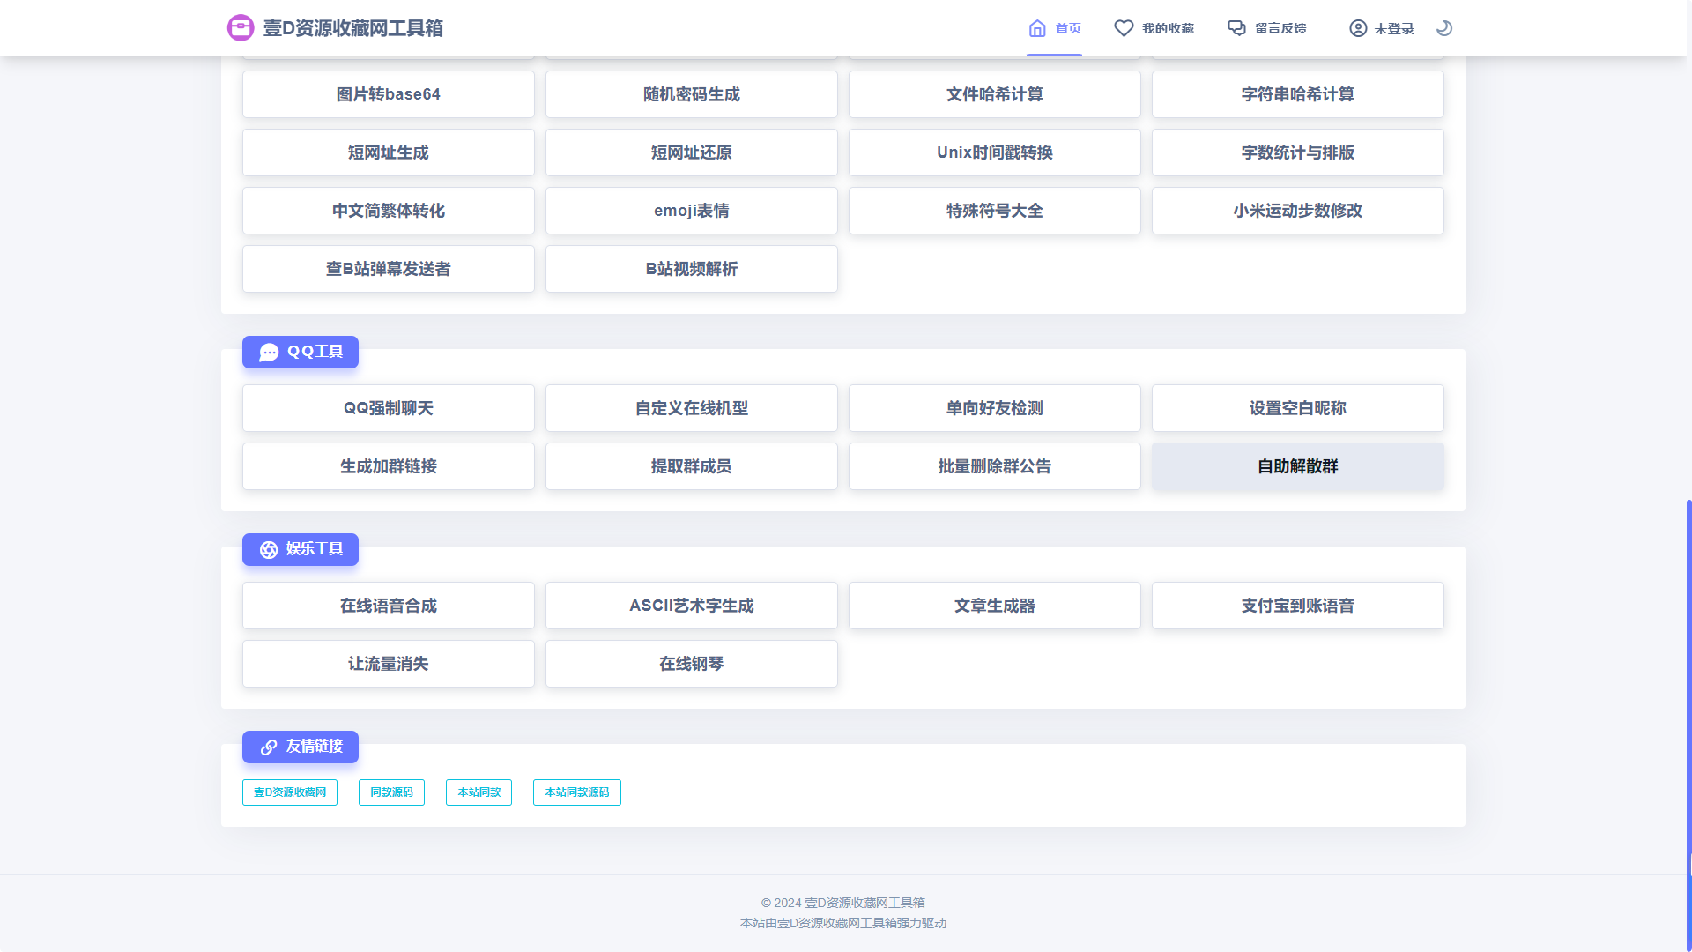Viewport: 1692px width, 952px height.
Task: Open the B站视频解析 tool
Action: point(691,269)
